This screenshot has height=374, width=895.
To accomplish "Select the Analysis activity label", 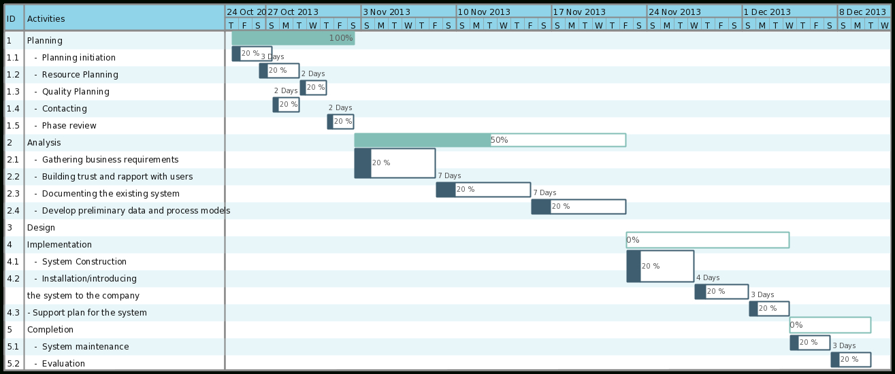I will point(44,143).
